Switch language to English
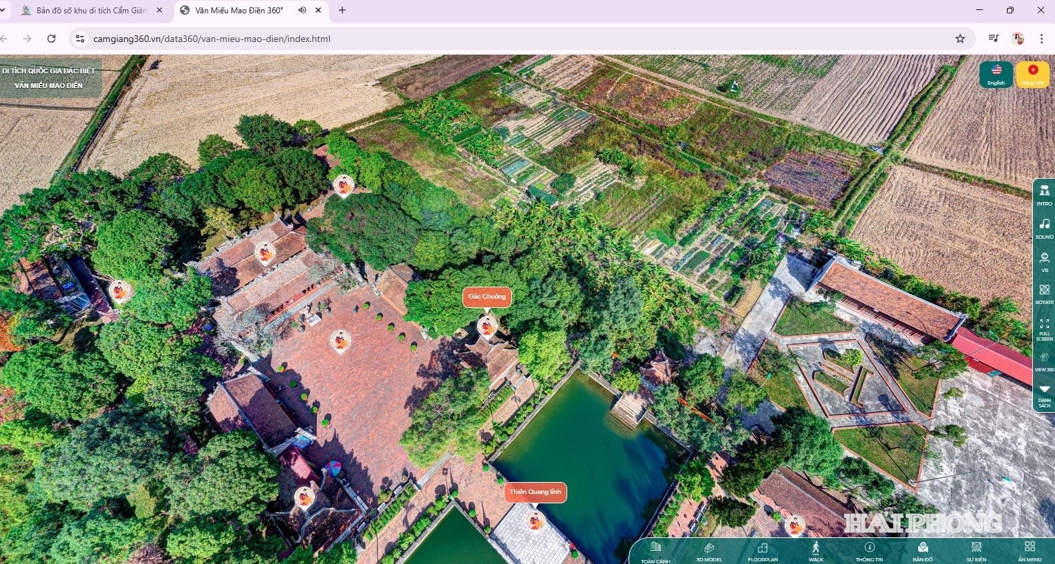 pos(996,74)
